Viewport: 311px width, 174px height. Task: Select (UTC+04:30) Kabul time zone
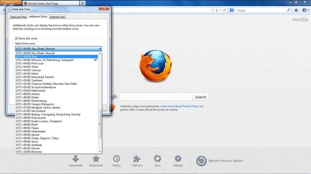56,73
